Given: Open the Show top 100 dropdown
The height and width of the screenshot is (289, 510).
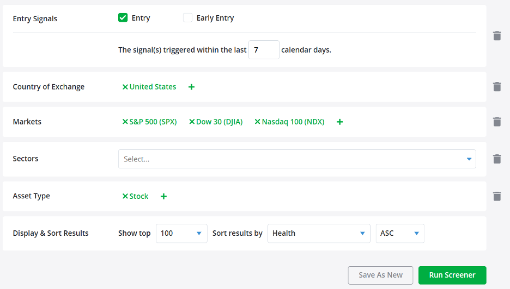Looking at the screenshot, I should pos(181,233).
